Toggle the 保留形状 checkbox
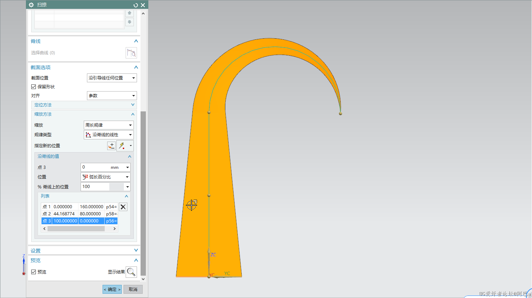This screenshot has height=298, width=532. pyautogui.click(x=34, y=87)
